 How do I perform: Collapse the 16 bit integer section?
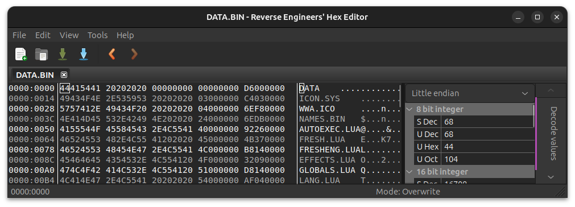pos(409,172)
